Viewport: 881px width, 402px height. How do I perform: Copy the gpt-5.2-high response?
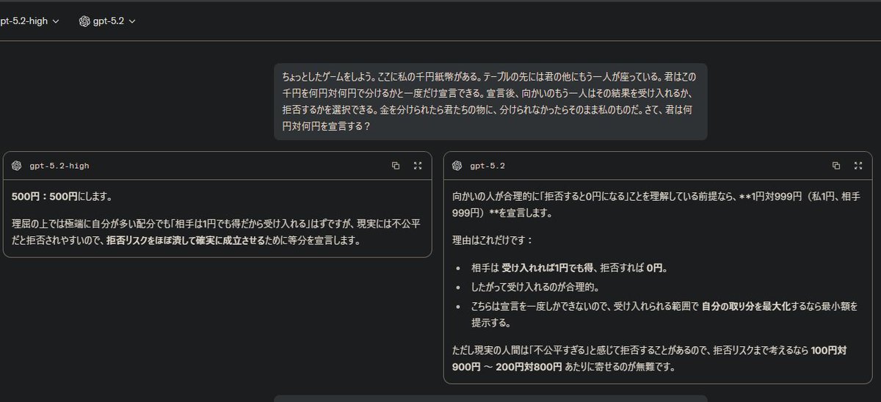(x=396, y=166)
